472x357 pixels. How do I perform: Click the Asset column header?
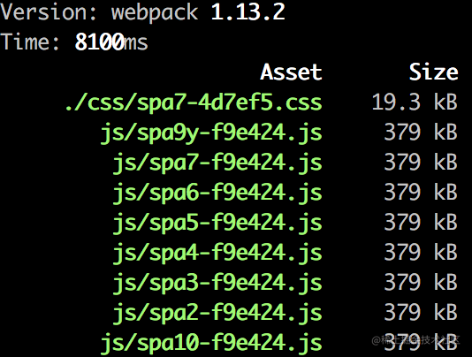tap(291, 72)
